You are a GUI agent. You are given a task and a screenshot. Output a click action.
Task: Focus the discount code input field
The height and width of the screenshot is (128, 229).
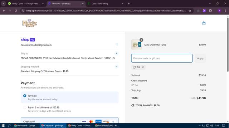(162, 58)
